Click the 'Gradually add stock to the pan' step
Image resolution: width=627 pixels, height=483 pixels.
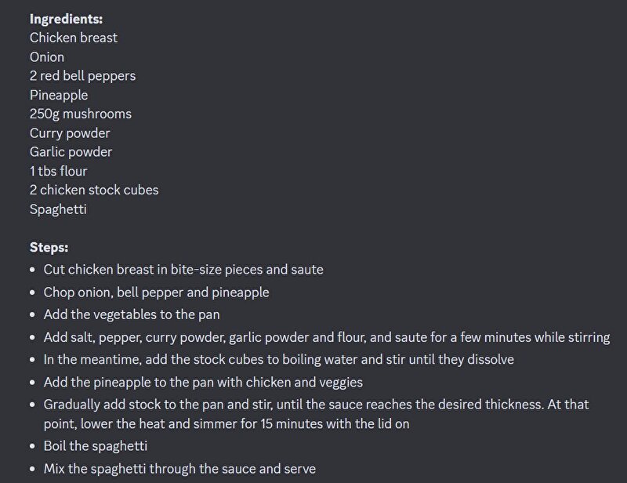tap(316, 414)
